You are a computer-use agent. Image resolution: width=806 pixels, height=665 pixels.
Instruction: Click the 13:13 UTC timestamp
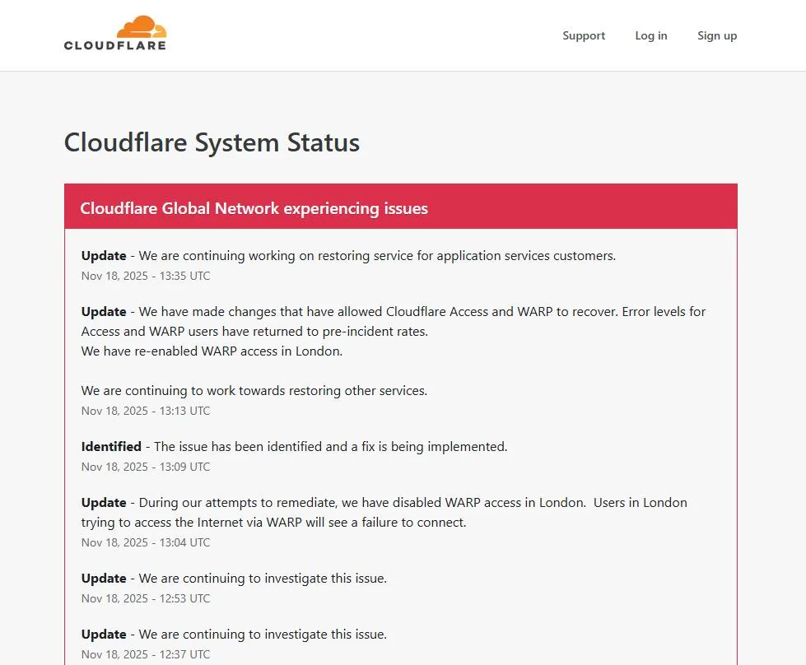tap(146, 411)
